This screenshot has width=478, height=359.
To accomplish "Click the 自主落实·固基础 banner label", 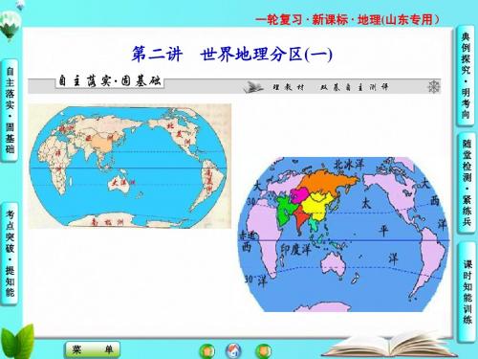I will pyautogui.click(x=110, y=81).
